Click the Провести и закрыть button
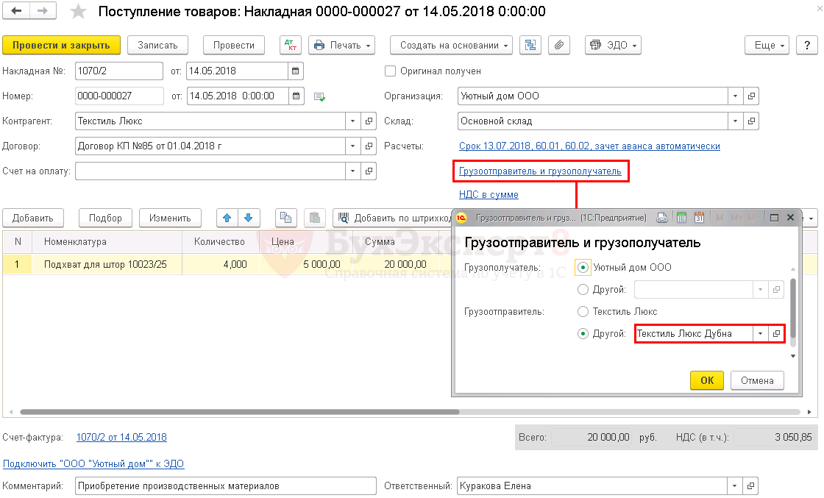The image size is (824, 498). (61, 45)
